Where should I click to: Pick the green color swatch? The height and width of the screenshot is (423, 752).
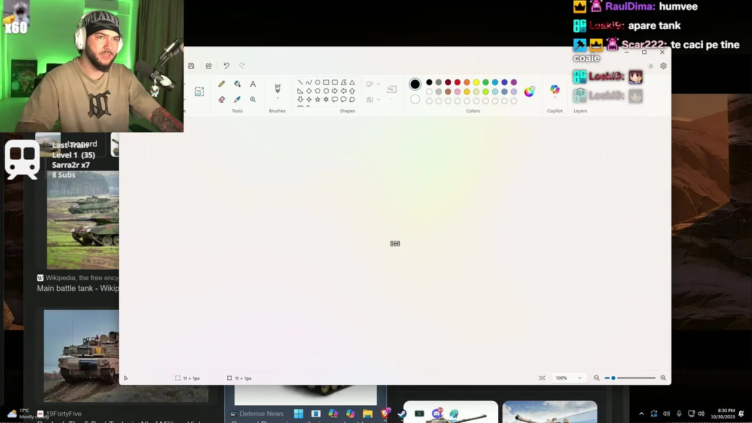[485, 82]
